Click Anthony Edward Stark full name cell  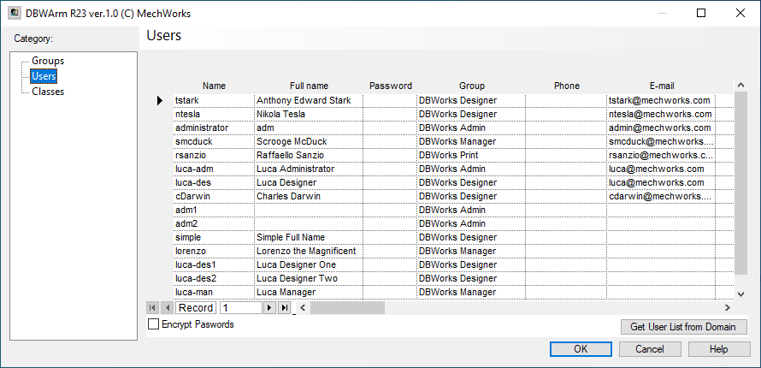[309, 100]
